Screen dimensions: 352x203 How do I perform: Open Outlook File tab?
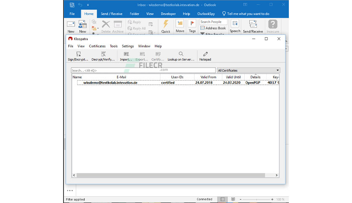72,14
